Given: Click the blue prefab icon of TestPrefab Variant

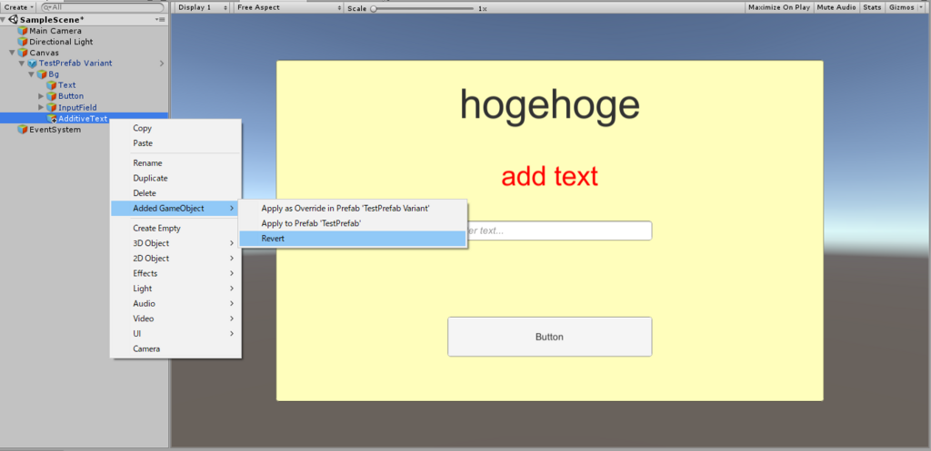Looking at the screenshot, I should click(33, 64).
